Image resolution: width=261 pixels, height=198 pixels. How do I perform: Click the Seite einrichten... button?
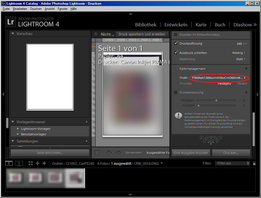(50, 153)
